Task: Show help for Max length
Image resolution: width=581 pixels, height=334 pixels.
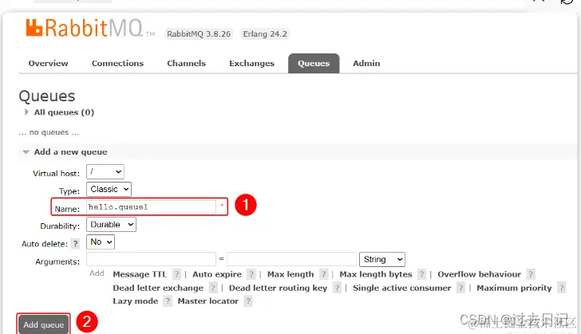Action: point(323,274)
